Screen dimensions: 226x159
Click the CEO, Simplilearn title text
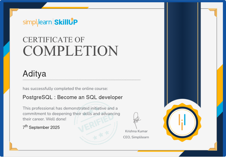[136, 137]
